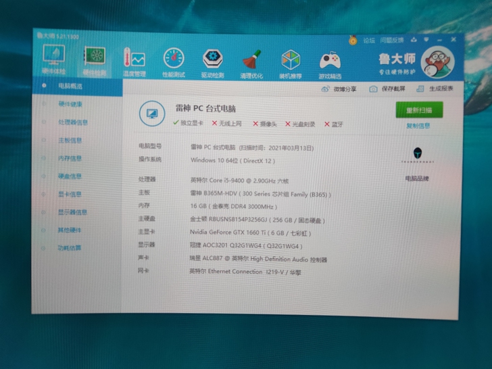The image size is (492, 369).
Task: Click the 摄像头 feature indicator
Action: click(265, 124)
